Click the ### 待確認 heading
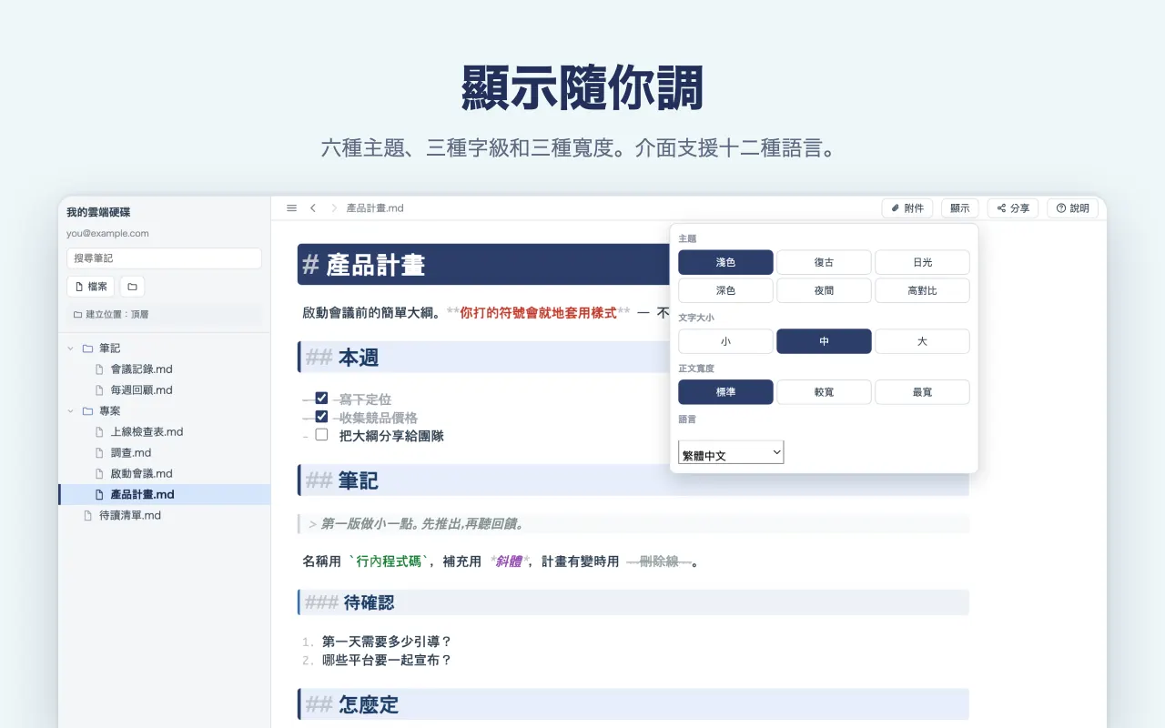1165x728 pixels. coord(349,602)
